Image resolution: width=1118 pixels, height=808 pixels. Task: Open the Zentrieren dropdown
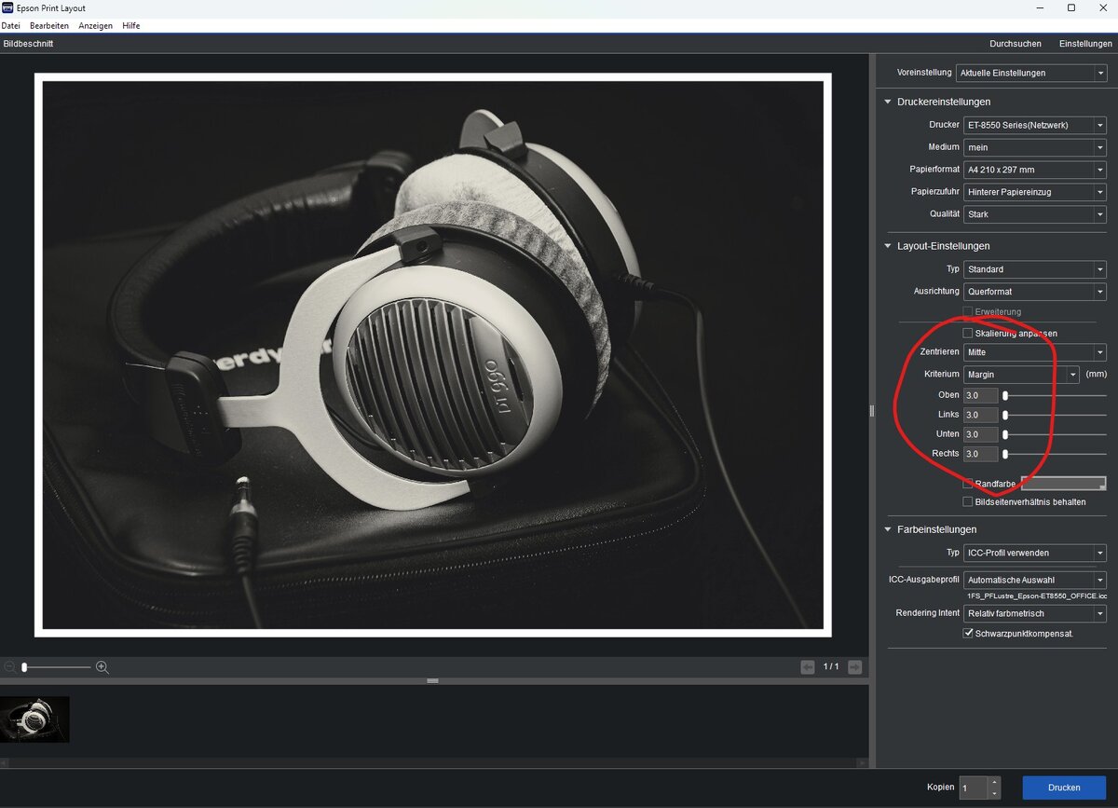1034,352
